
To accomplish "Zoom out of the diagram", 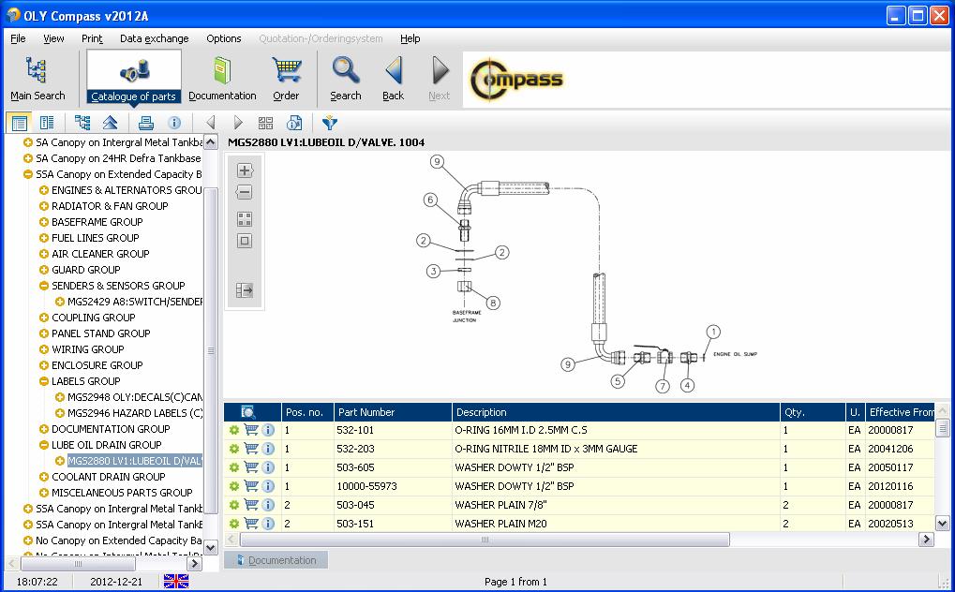I will (x=245, y=193).
